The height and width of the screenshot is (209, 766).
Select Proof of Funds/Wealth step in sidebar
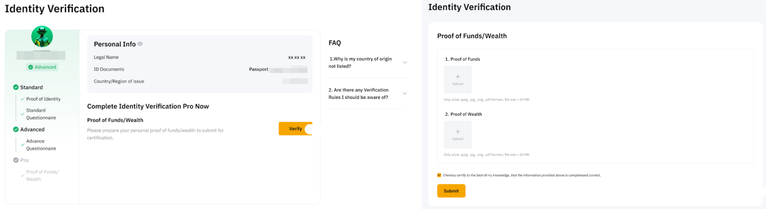pyautogui.click(x=42, y=176)
